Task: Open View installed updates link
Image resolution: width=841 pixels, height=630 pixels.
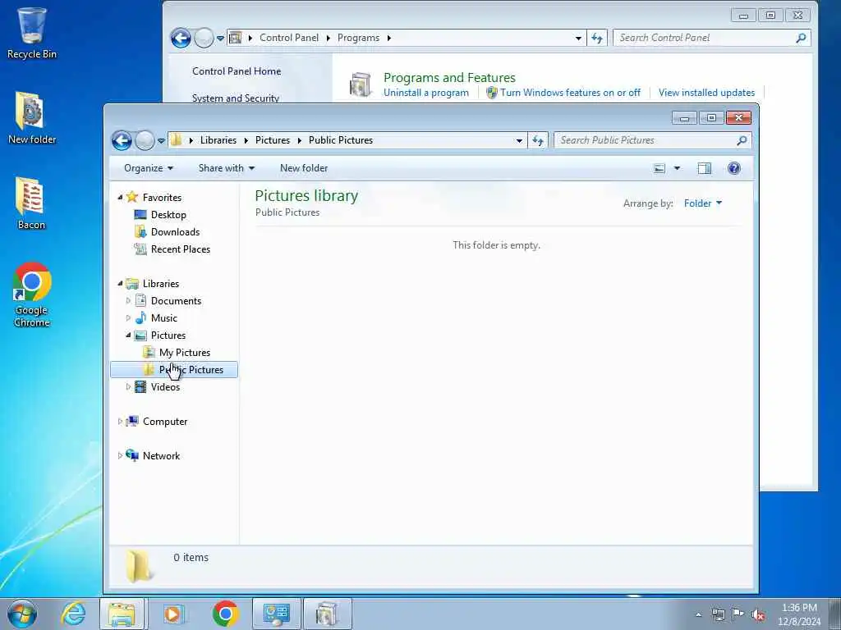Action: [x=706, y=93]
